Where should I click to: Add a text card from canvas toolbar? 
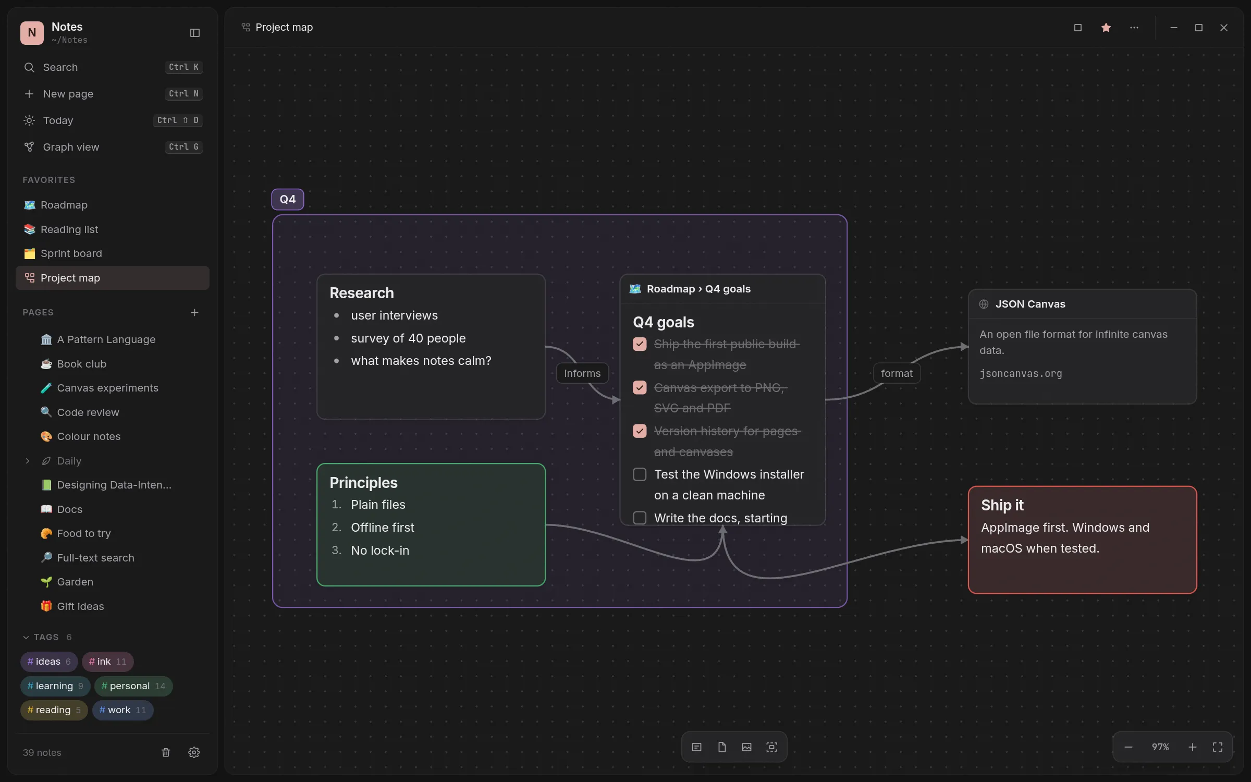(696, 747)
